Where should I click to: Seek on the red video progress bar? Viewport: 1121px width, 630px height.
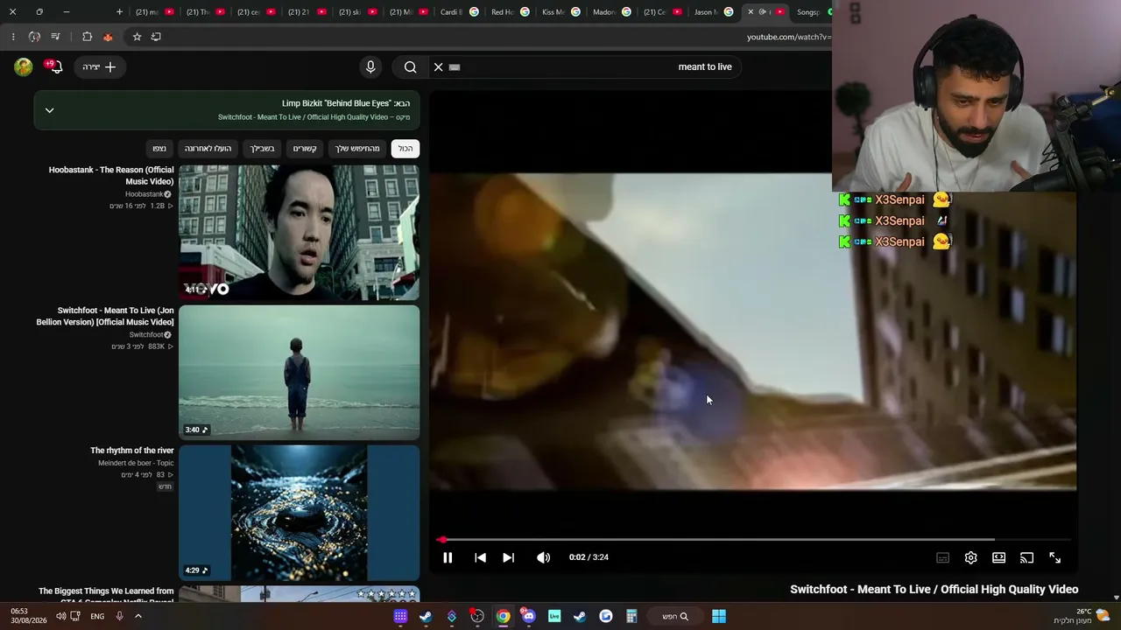753,540
